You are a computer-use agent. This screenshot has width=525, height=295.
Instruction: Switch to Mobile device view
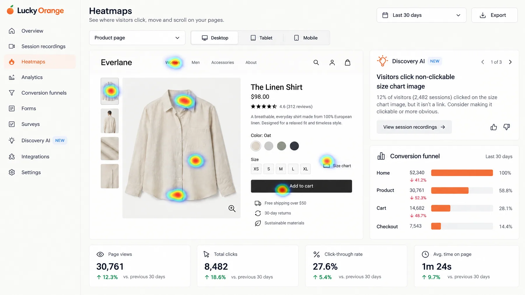[306, 38]
